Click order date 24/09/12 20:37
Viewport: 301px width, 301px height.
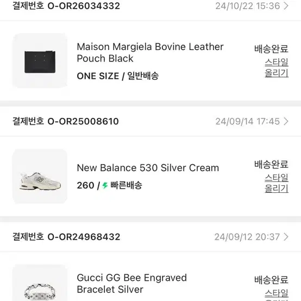click(247, 237)
